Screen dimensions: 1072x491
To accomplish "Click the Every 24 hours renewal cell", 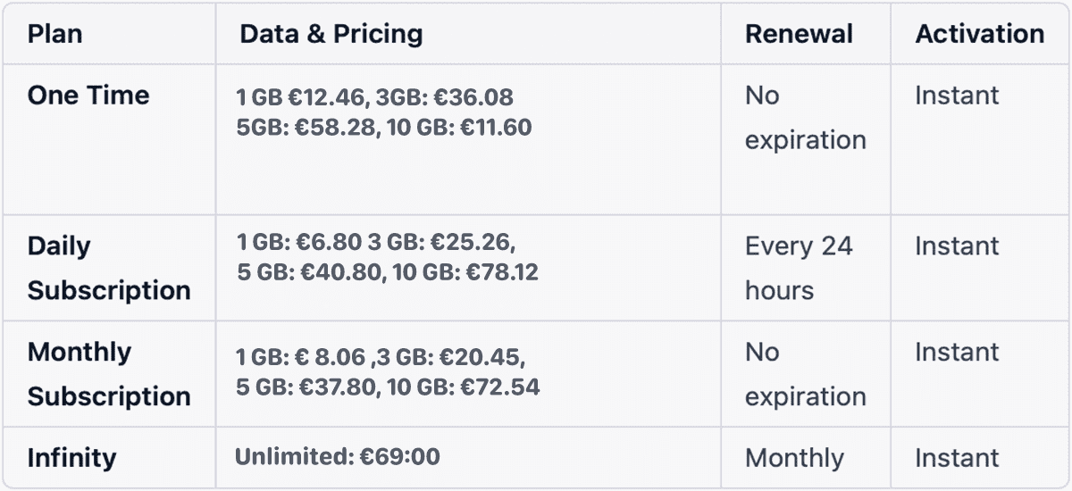I will 799,268.
